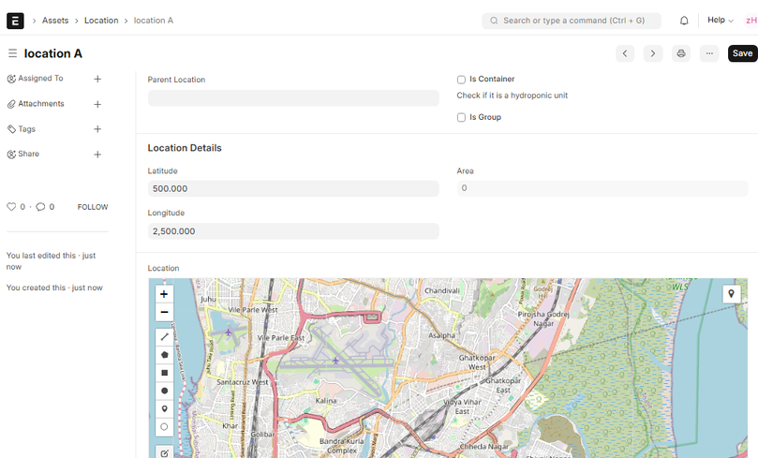Select the draw marker map tool

click(x=164, y=408)
